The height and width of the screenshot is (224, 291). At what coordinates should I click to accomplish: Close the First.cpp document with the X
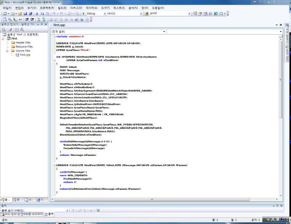click(281, 25)
